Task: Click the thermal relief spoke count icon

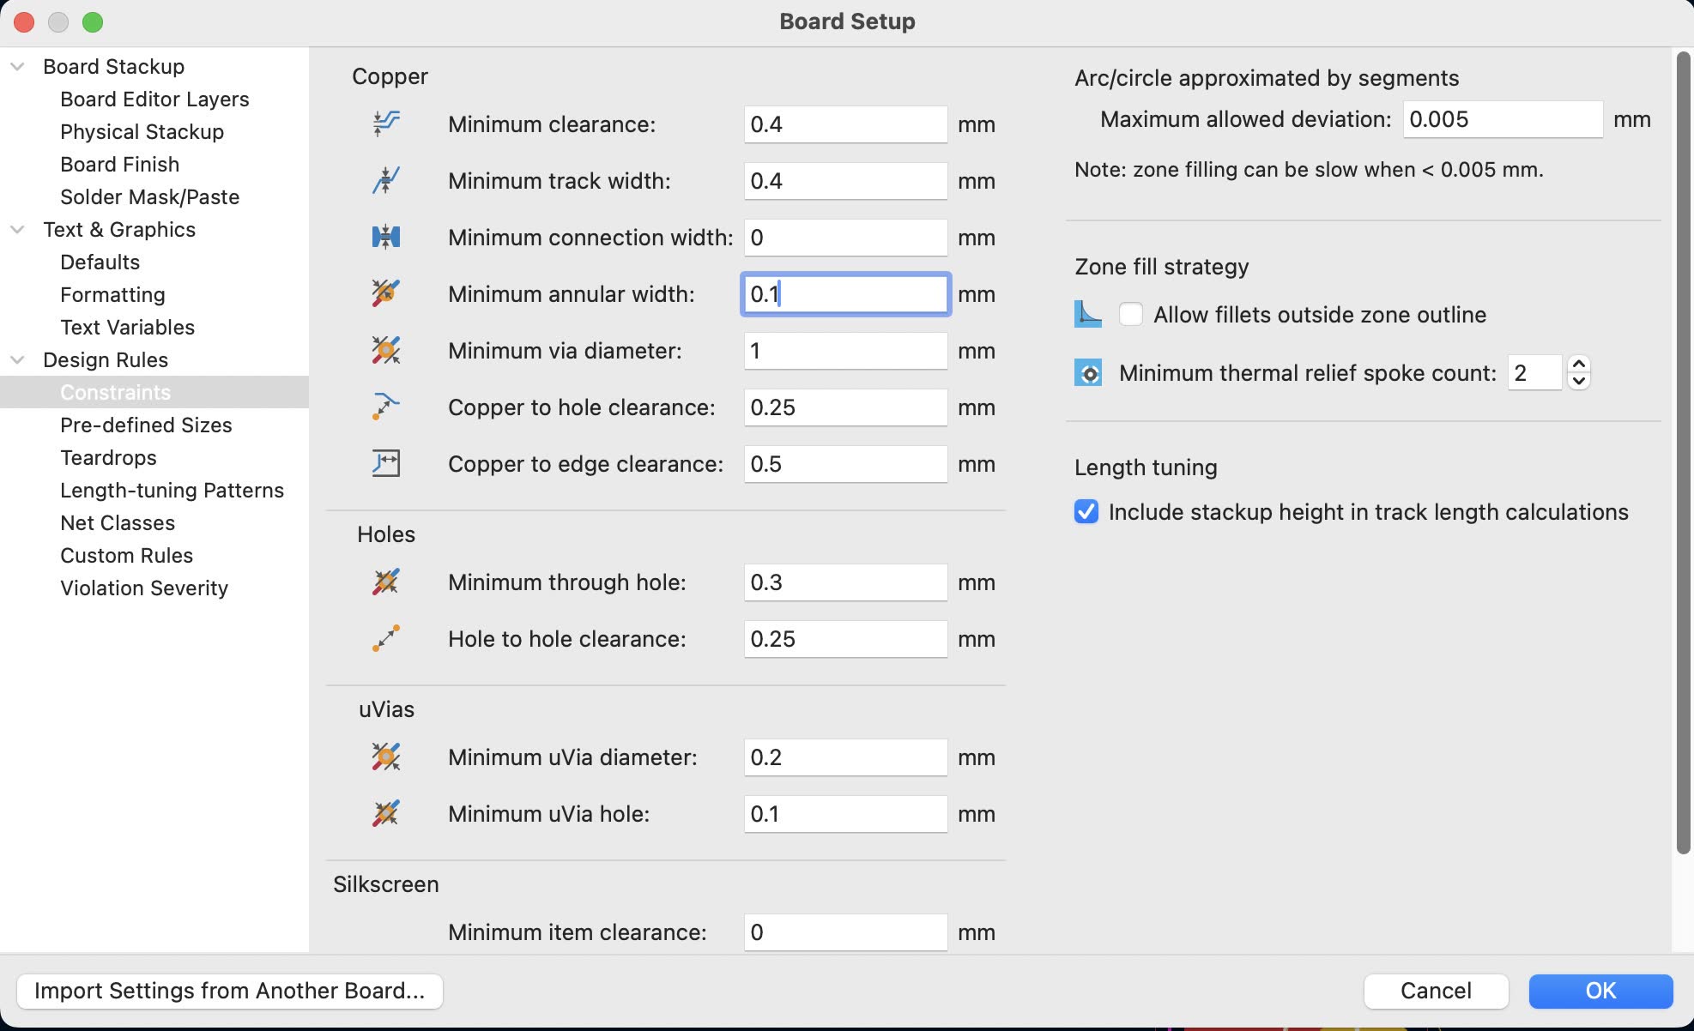Action: tap(1088, 373)
